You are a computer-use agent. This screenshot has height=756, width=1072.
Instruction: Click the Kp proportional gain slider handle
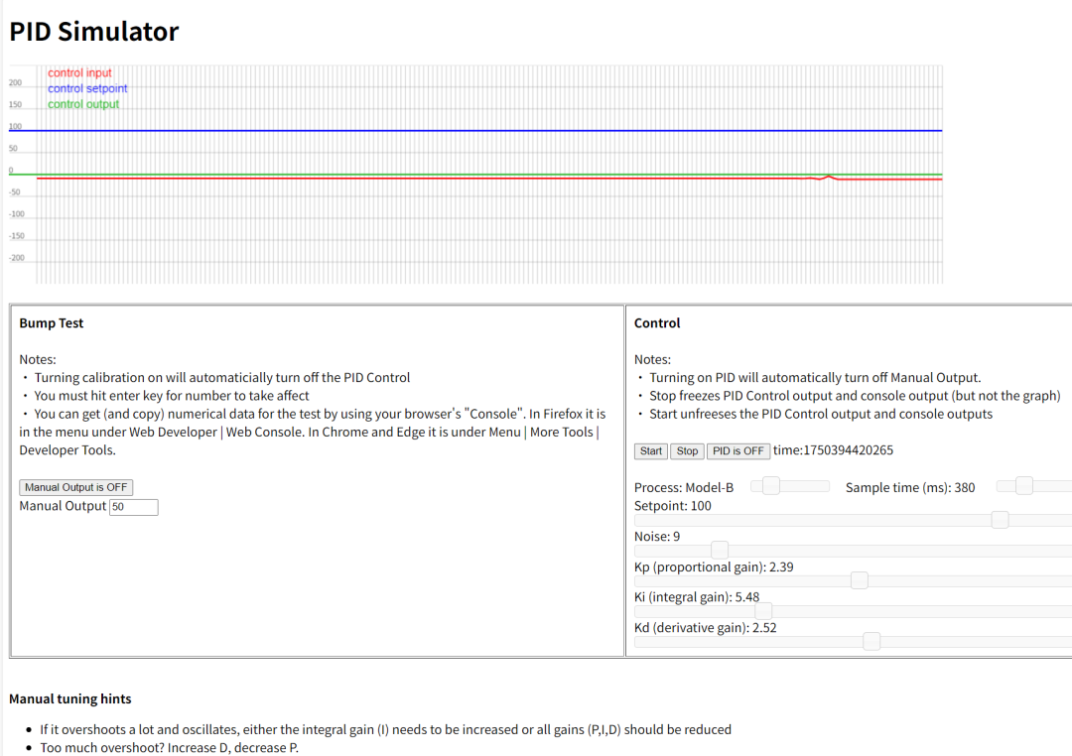(x=859, y=581)
